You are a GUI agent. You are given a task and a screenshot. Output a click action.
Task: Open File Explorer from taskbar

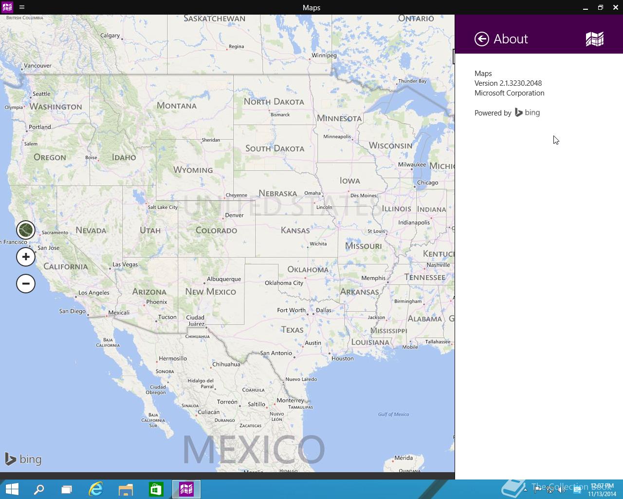pyautogui.click(x=126, y=489)
